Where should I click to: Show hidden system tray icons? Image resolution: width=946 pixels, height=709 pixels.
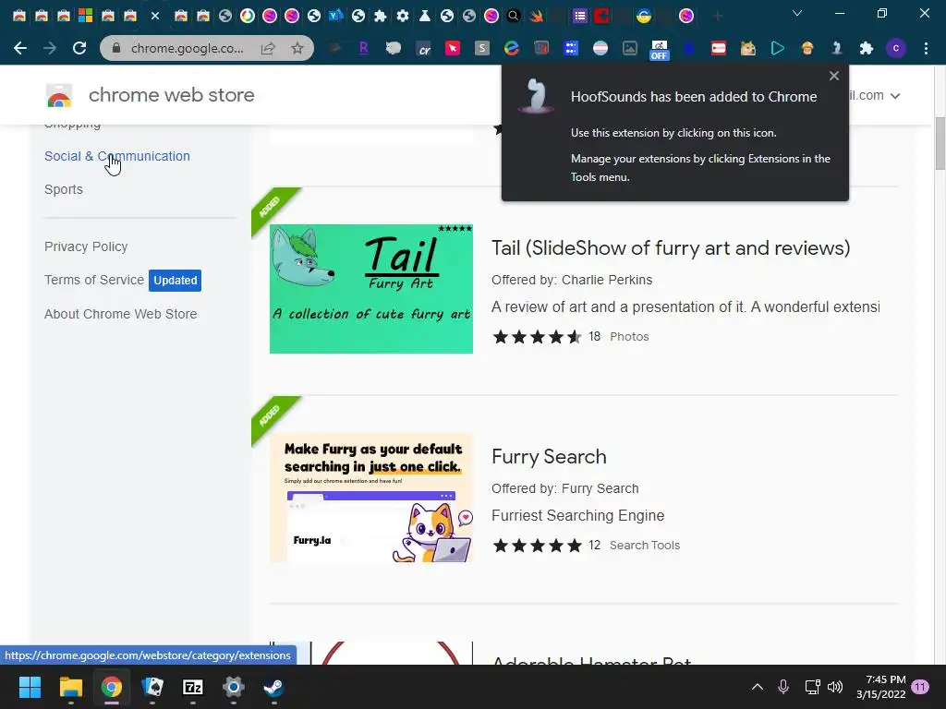click(758, 687)
